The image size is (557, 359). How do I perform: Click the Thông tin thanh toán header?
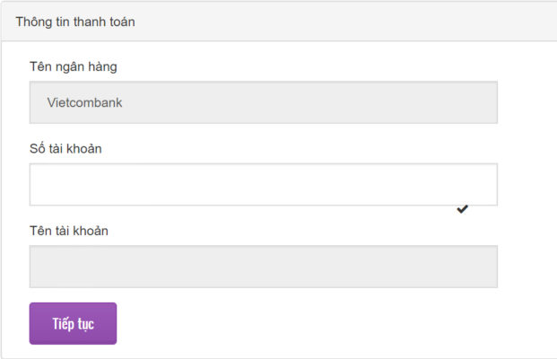(x=75, y=20)
